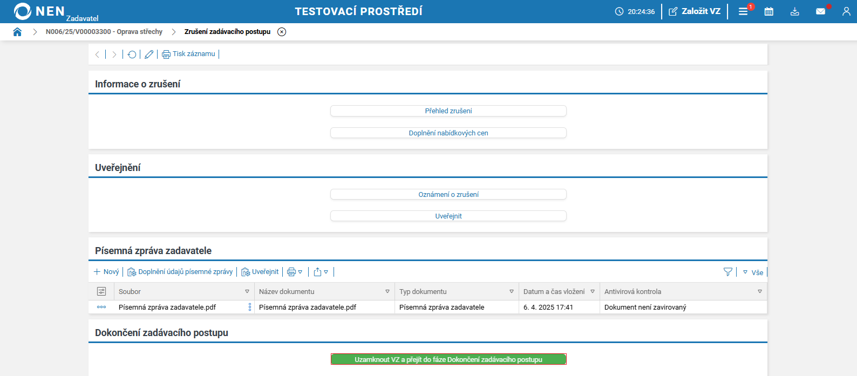Screen dimensions: 857x376
Task: Sort by Soubor column header
Action: click(130, 291)
